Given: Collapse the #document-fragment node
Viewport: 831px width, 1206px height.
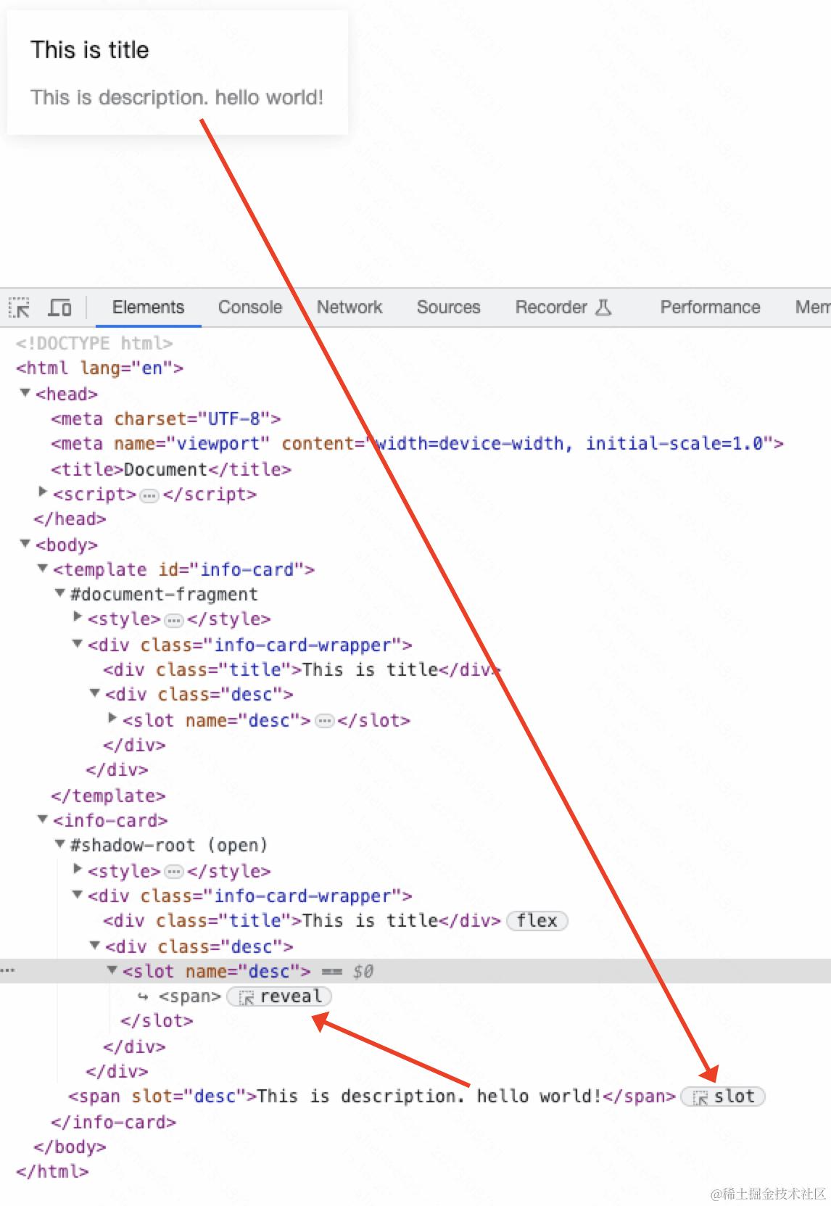Looking at the screenshot, I should [60, 593].
